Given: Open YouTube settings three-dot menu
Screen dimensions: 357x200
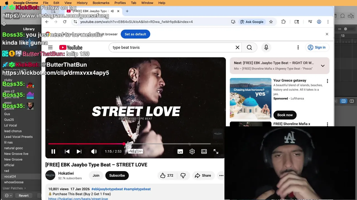Looking at the screenshot, I should (298, 47).
